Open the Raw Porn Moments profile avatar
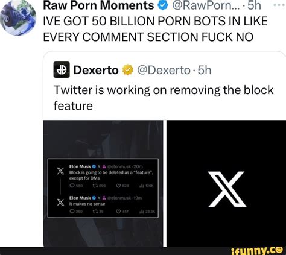 coord(18,18)
